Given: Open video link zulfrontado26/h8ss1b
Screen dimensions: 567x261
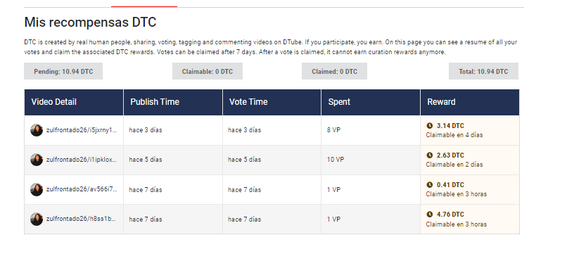Looking at the screenshot, I should [x=82, y=219].
